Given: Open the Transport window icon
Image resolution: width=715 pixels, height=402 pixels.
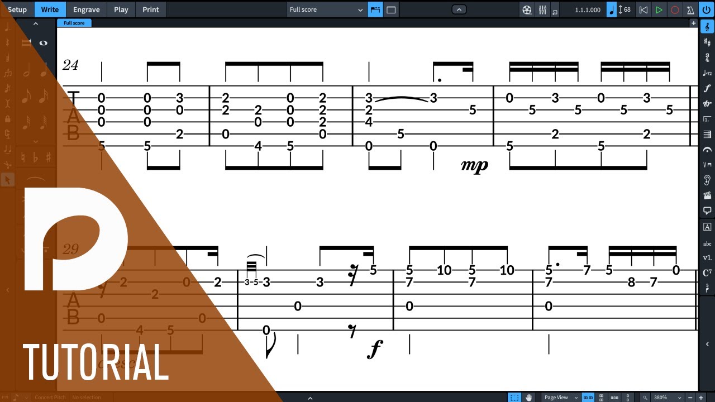Looking at the screenshot, I should [x=555, y=11].
